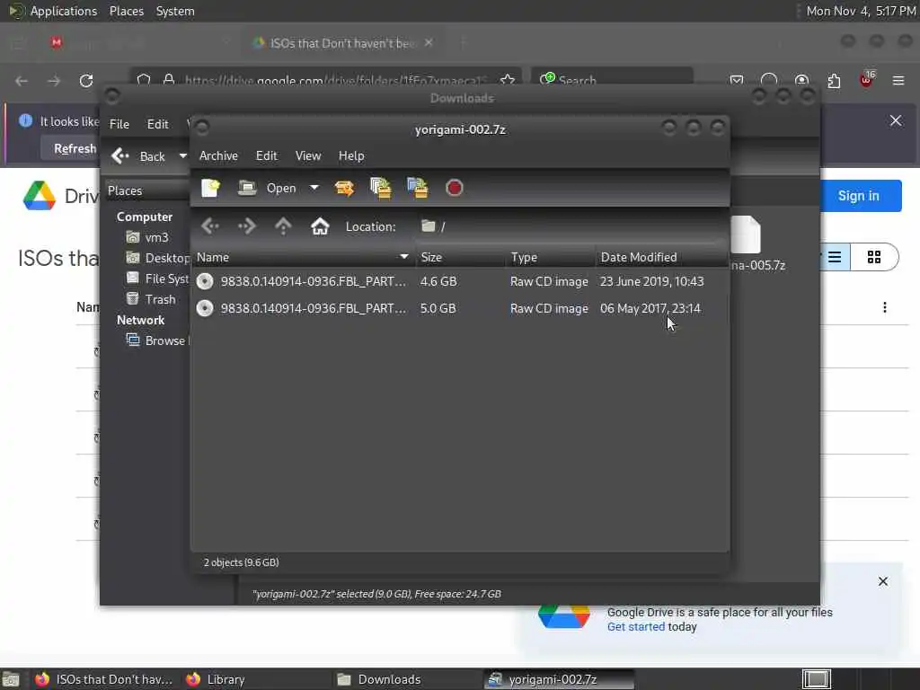
Task: Select the 5.0 GB raw CD image file
Action: tap(460, 309)
